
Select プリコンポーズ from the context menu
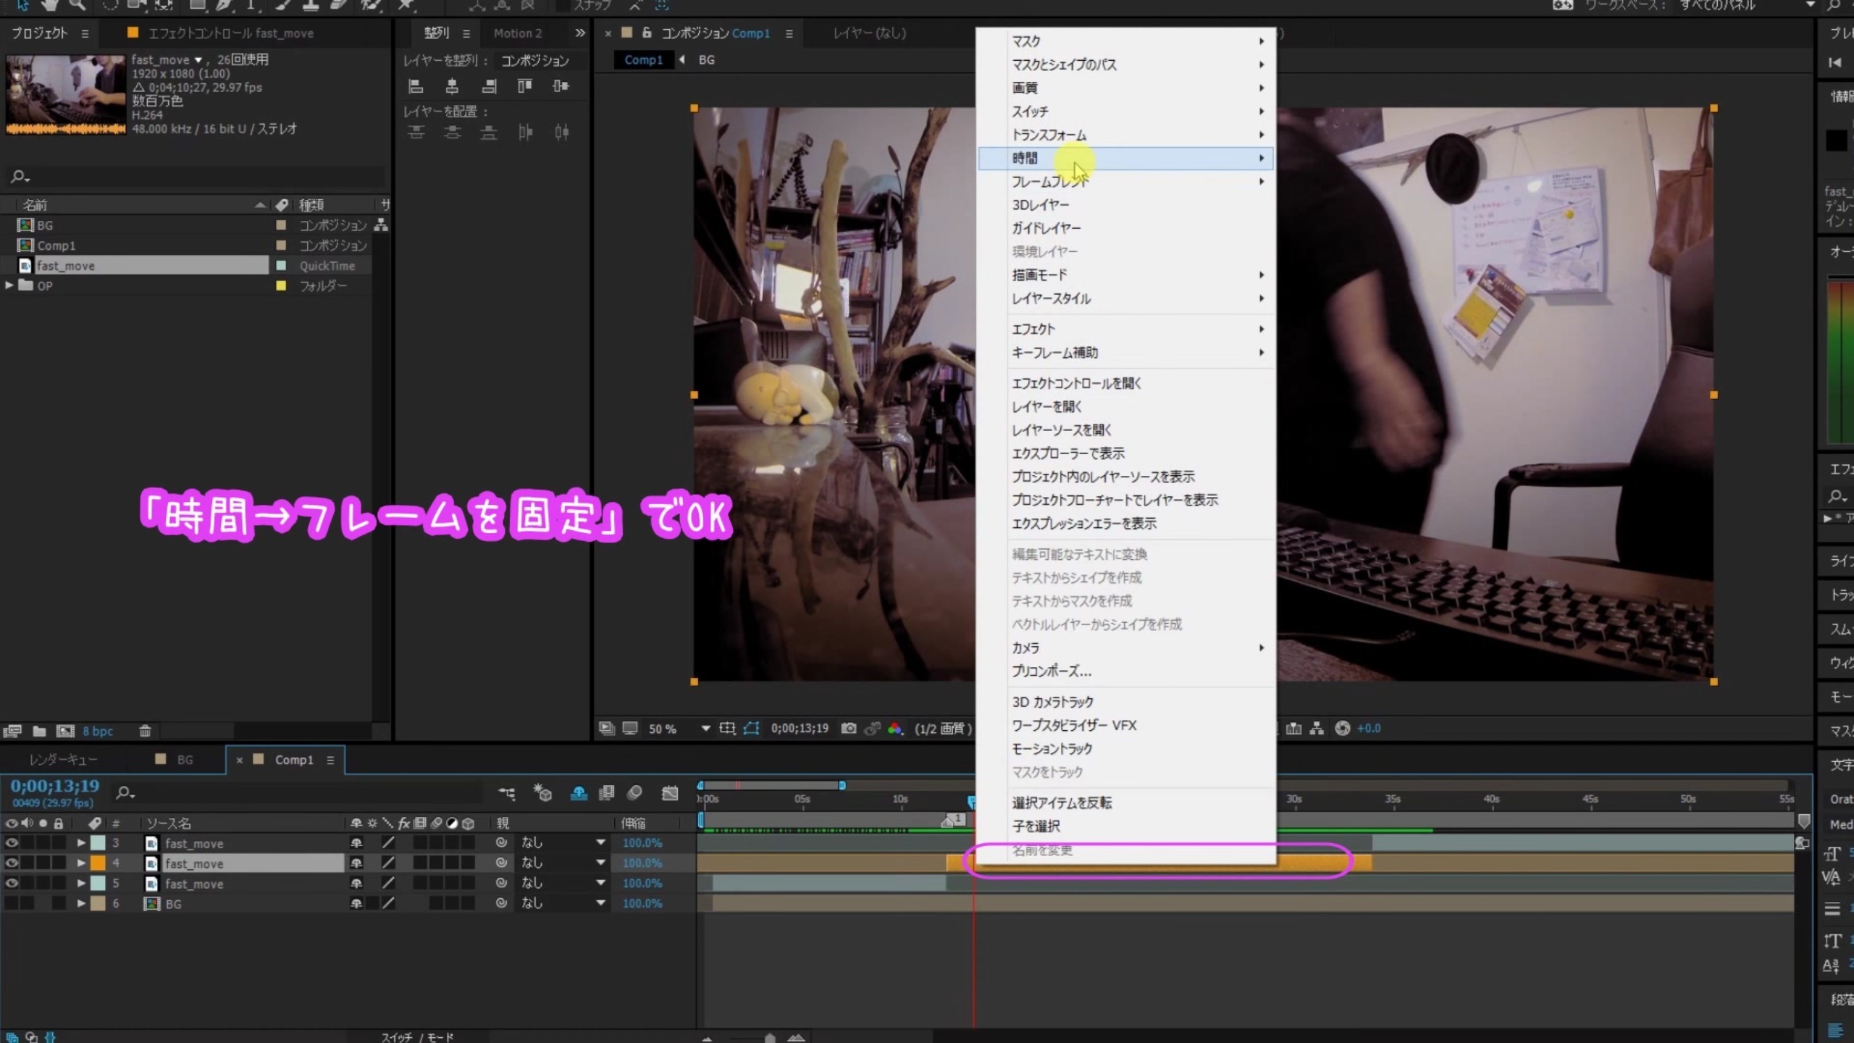click(1051, 672)
